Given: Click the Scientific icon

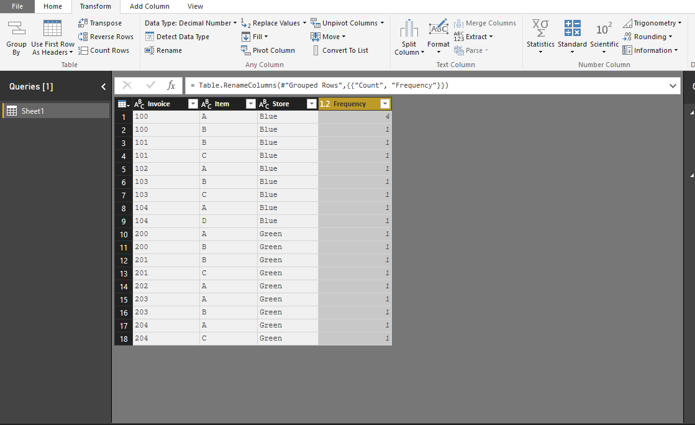Looking at the screenshot, I should (x=604, y=29).
